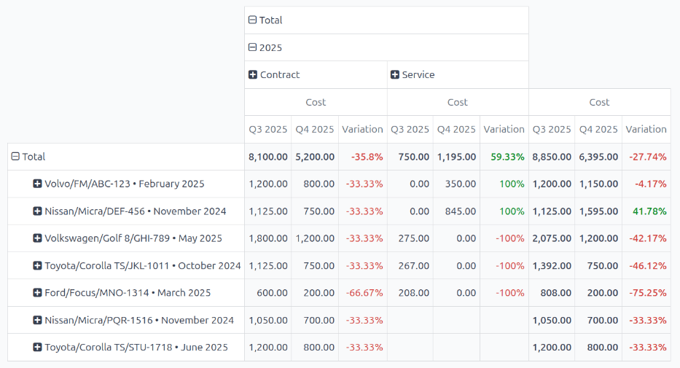The width and height of the screenshot is (680, 368).
Task: Click the 59.33% Service total variation
Action: 504,157
